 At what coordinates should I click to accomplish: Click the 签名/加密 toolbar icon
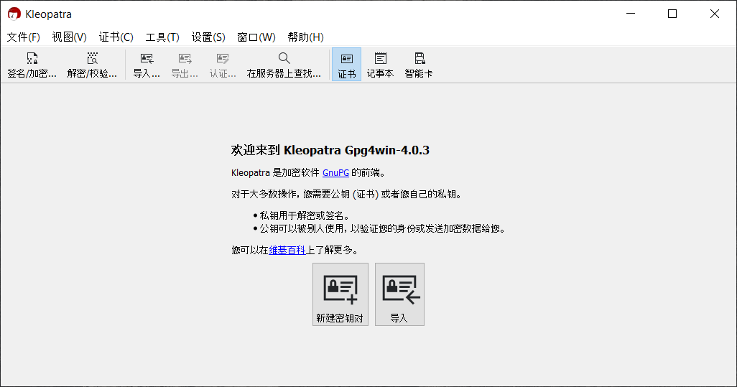32,65
